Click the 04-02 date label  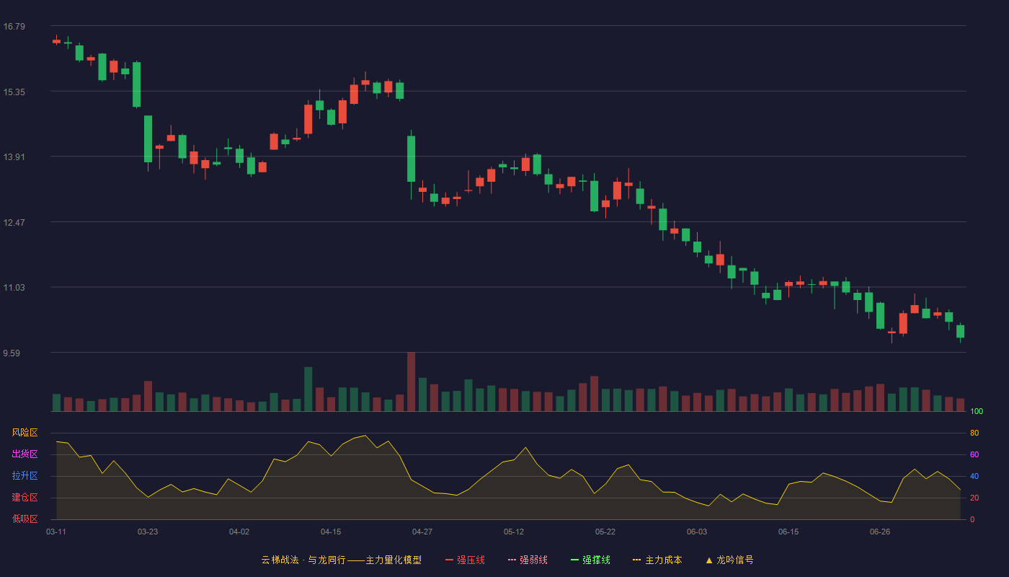point(239,532)
